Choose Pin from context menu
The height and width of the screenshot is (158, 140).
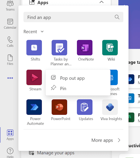click(x=78, y=88)
